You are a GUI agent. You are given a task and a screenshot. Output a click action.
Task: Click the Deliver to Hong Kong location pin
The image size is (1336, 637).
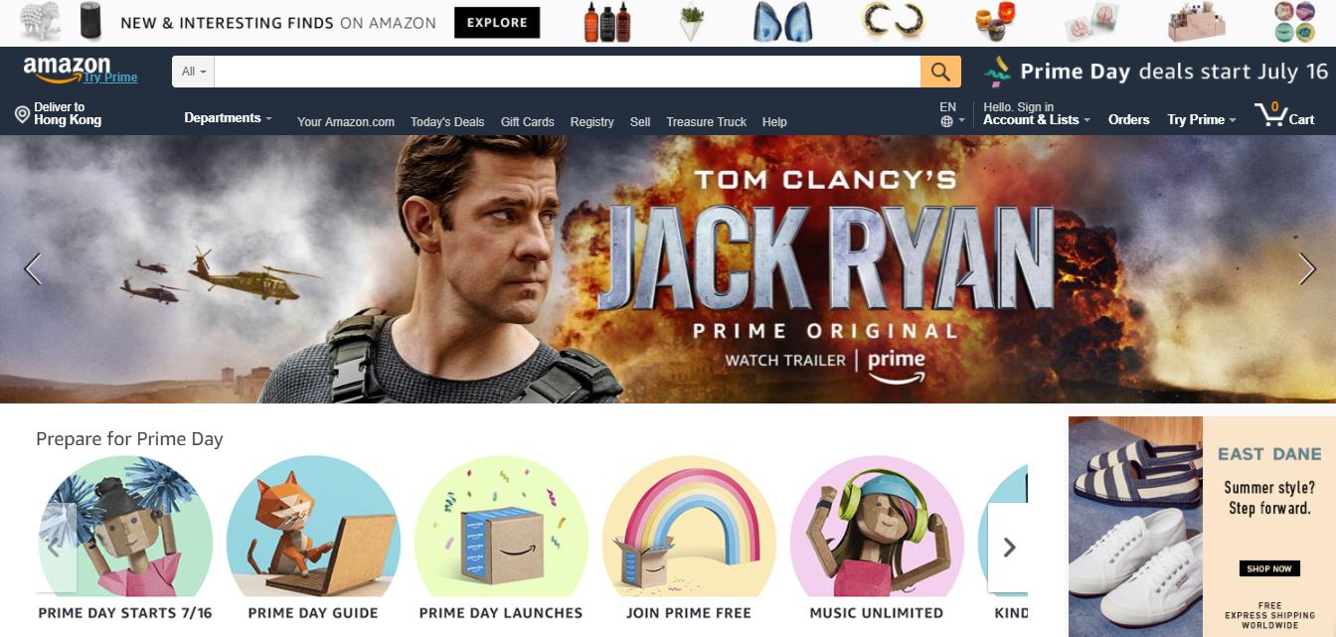[x=22, y=115]
